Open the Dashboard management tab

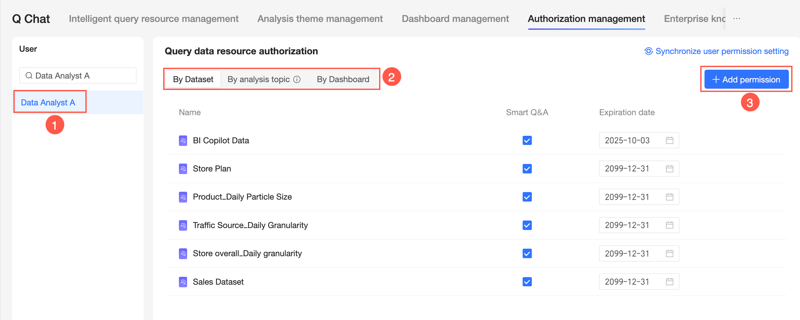pos(455,19)
